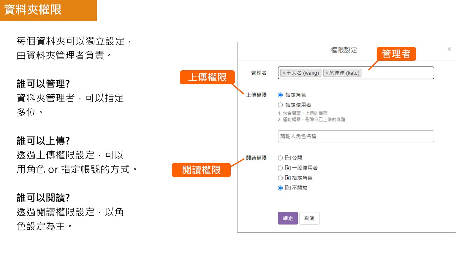Click the lock-folder icon beside 一般使用者

click(288, 168)
